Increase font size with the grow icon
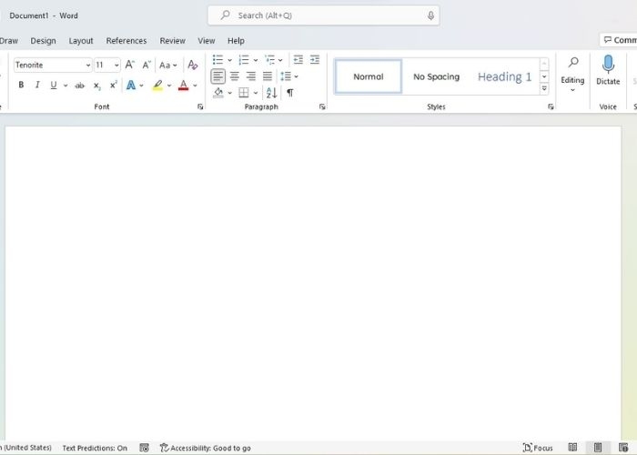 click(x=130, y=65)
